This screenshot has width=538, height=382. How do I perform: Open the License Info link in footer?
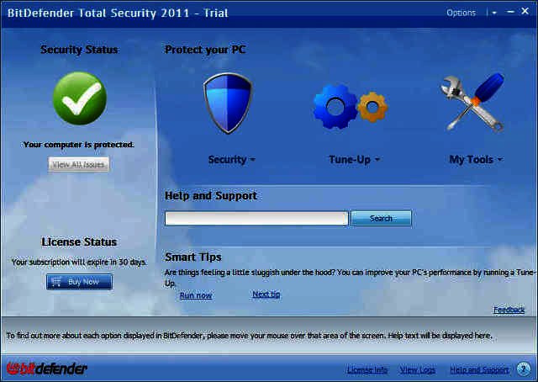[x=367, y=370]
